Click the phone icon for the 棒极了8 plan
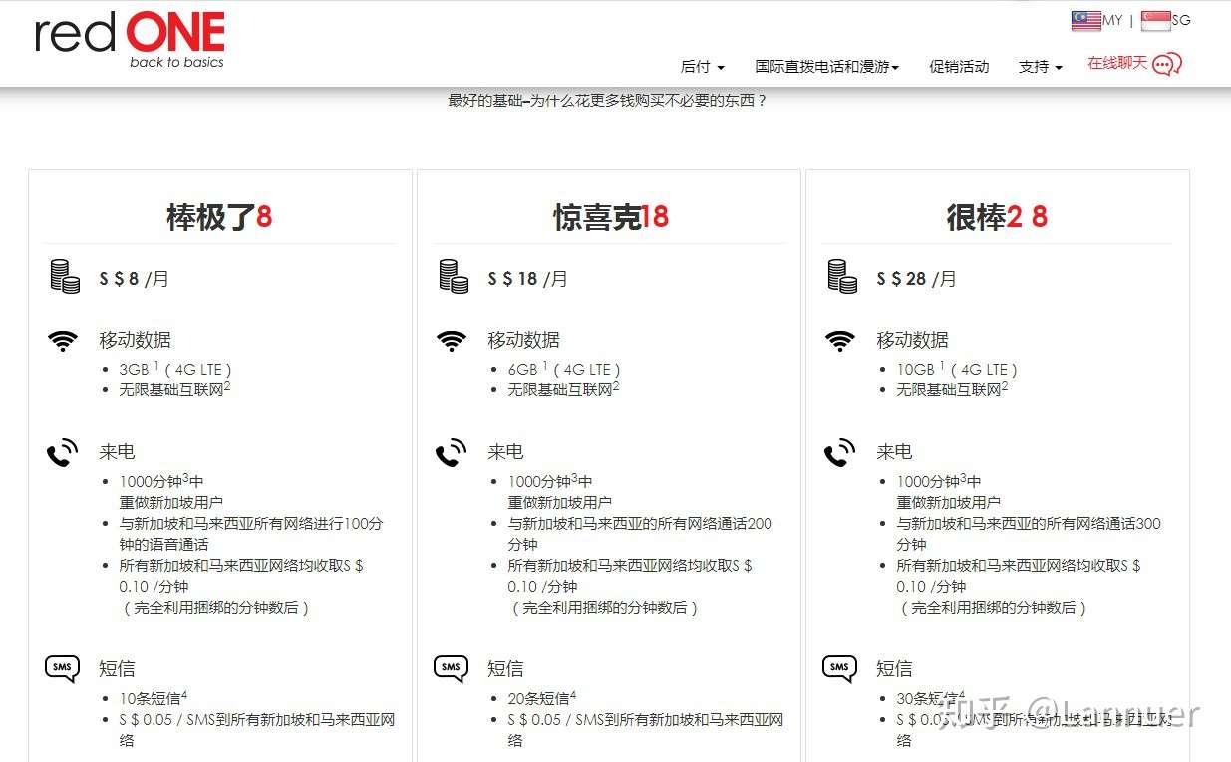This screenshot has height=762, width=1231. pyautogui.click(x=63, y=451)
